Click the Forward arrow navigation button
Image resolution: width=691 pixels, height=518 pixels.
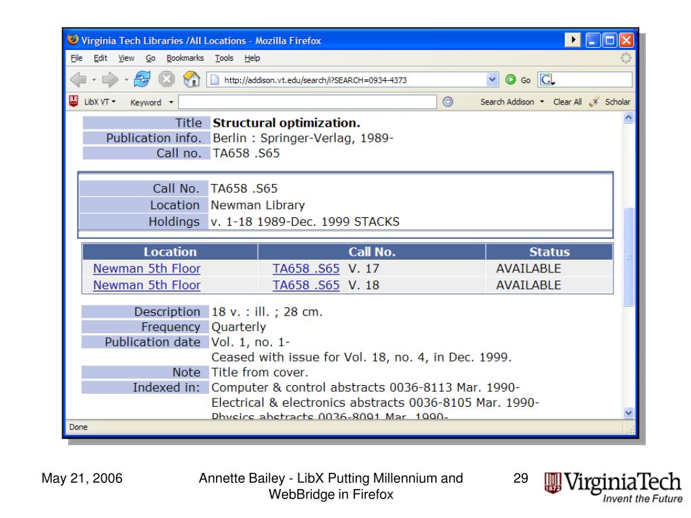click(110, 80)
